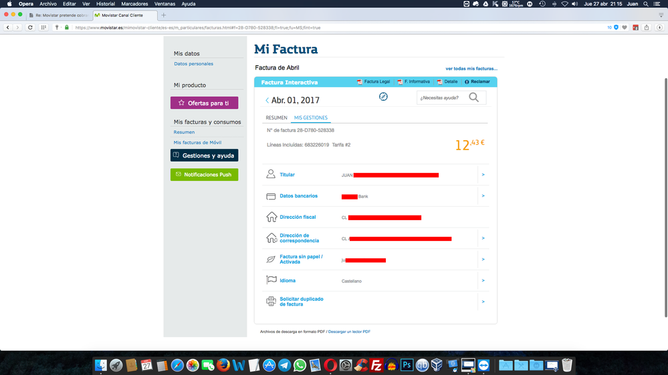
Task: Click the Reclamar info icon
Action: click(467, 82)
